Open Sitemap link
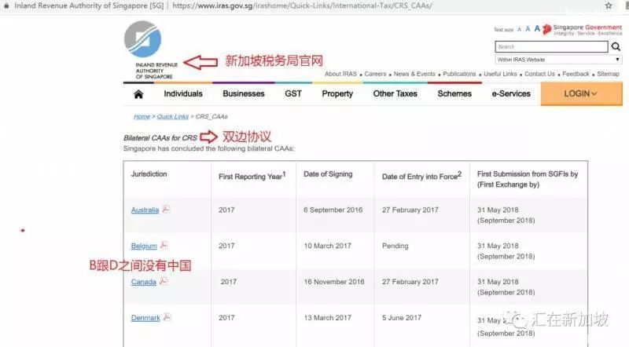This screenshot has width=629, height=347. [x=608, y=74]
